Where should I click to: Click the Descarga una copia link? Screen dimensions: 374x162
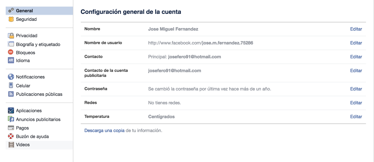click(105, 130)
